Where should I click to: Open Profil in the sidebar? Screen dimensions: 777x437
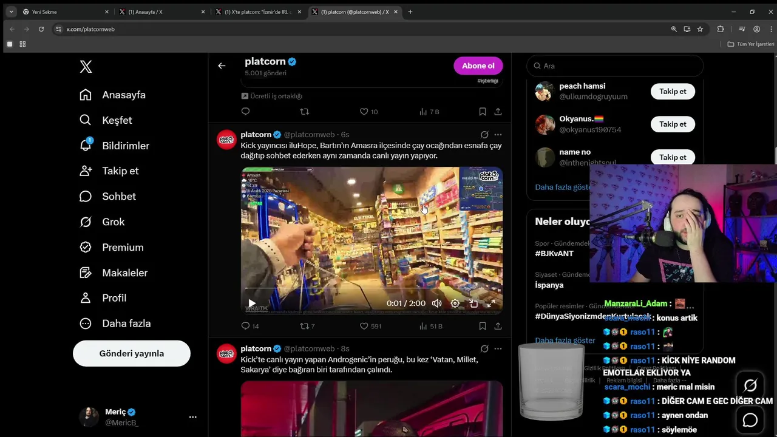tap(103, 298)
